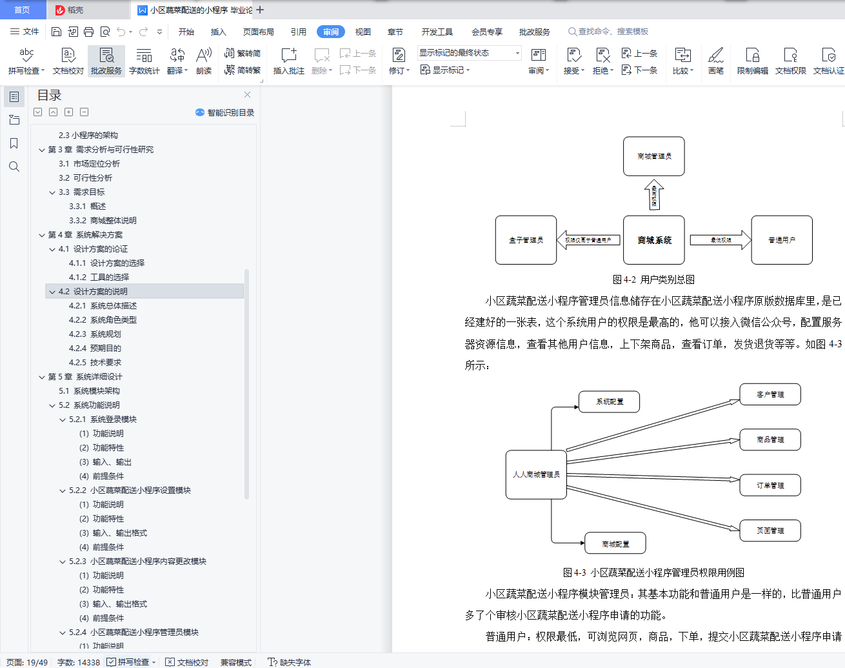Collapse the 3.3 需求目标 chevron
845x668 pixels.
click(52, 192)
